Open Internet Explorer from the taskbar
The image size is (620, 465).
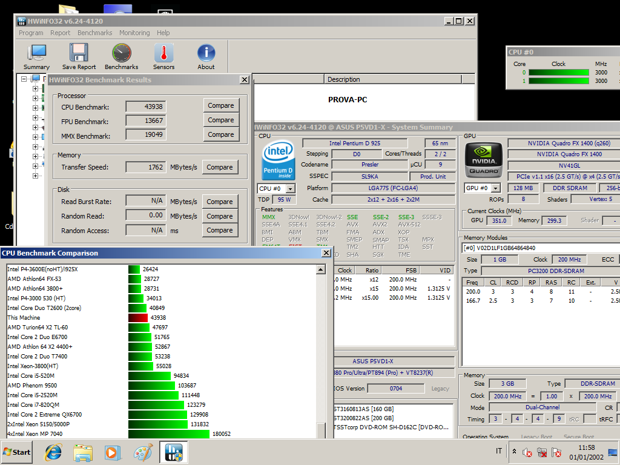pos(54,452)
